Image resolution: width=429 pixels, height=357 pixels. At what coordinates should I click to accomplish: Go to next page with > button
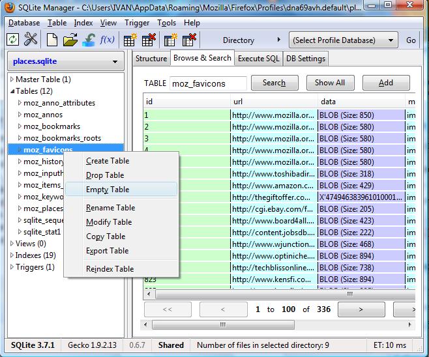tap(361, 309)
